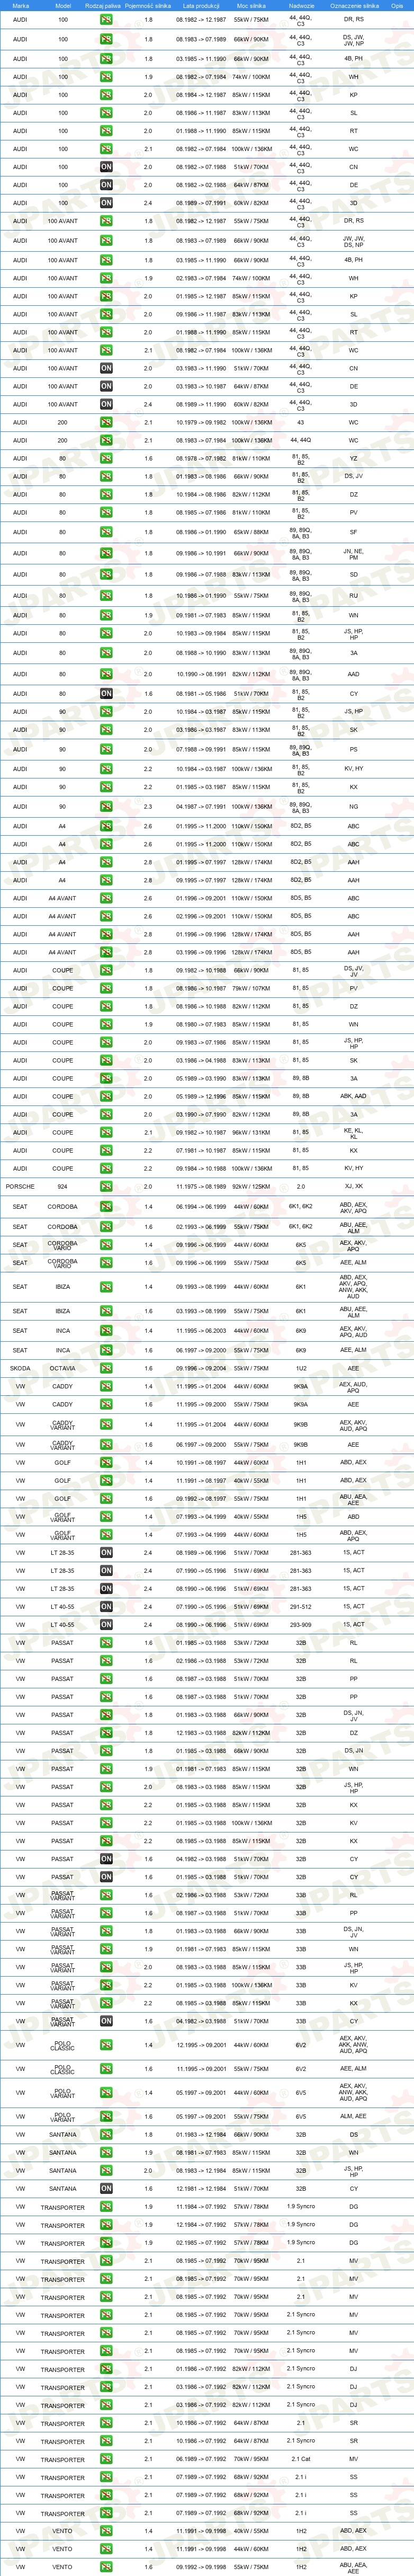Click the date range 11.1995 -> 06.2003
The image size is (414, 2576).
coord(201,1330)
